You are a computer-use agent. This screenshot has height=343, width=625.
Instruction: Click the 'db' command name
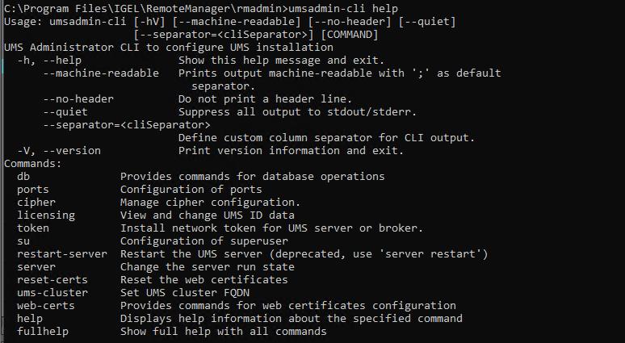(23, 176)
